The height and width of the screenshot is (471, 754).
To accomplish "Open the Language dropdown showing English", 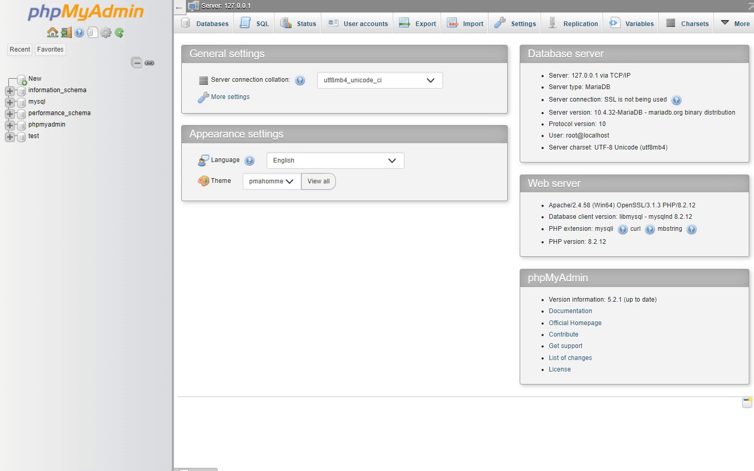I will [335, 160].
